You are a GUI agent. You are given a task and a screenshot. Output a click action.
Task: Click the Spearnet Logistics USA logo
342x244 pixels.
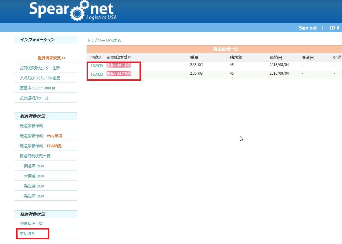pos(73,11)
